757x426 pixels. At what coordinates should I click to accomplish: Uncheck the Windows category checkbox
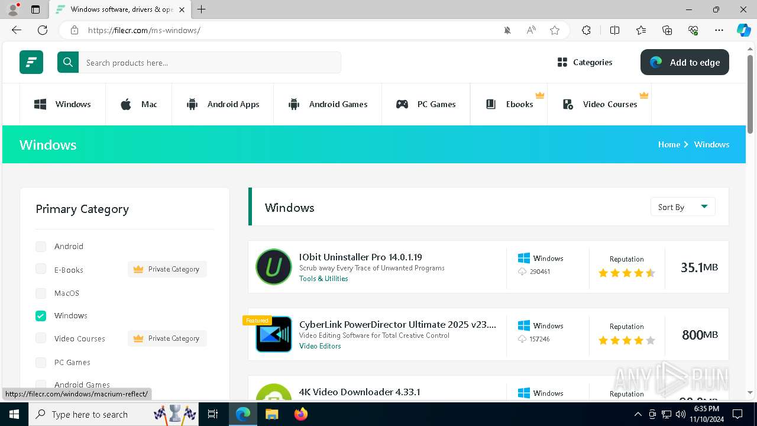pyautogui.click(x=41, y=316)
